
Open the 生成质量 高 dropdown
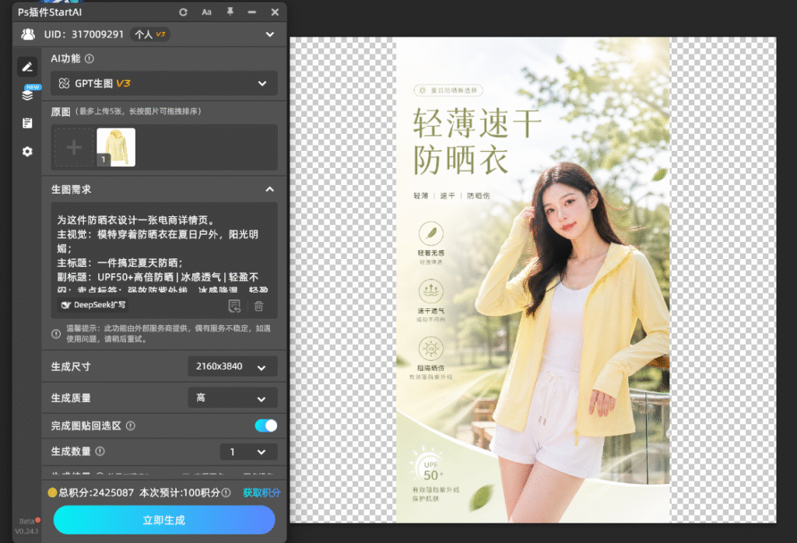pos(232,398)
